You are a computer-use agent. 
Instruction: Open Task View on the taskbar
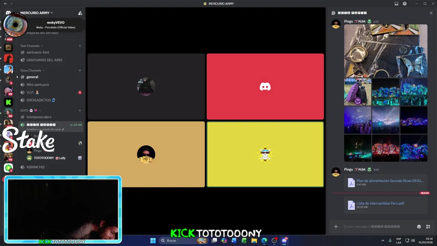pos(214,241)
